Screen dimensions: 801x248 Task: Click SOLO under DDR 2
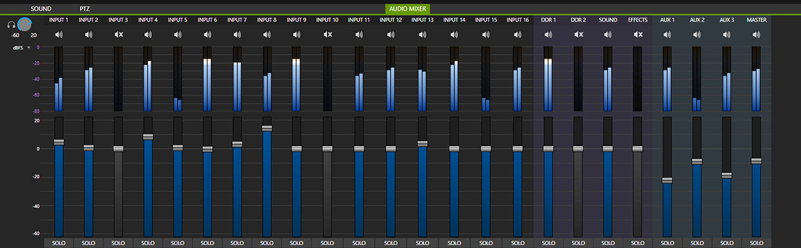[578, 243]
